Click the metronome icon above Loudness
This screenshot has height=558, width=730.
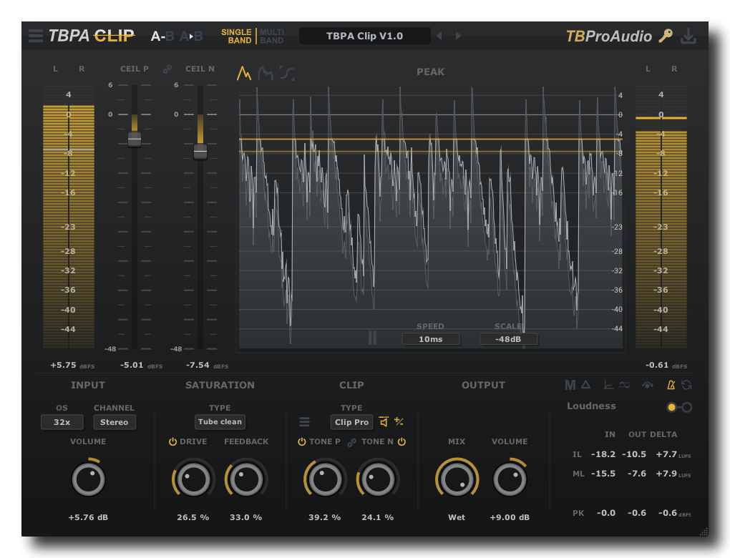671,385
